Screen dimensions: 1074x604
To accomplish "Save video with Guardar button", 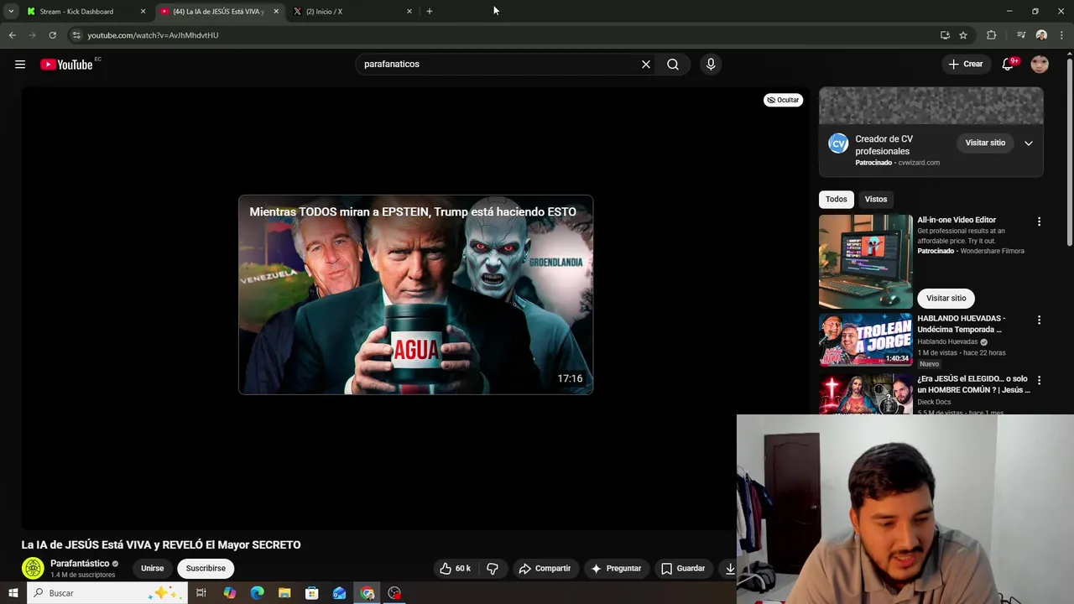I will tap(682, 568).
